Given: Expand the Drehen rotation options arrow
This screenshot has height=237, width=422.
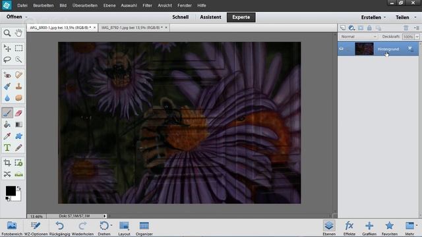Looking at the screenshot, I should pyautogui.click(x=111, y=225).
